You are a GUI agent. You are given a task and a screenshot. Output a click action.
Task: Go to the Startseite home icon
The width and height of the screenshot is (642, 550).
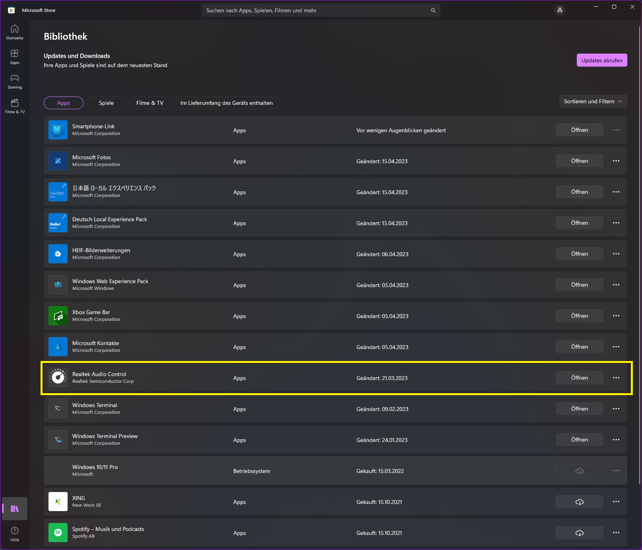tap(15, 32)
